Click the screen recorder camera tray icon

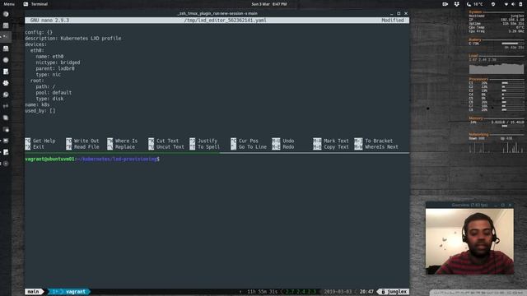[x=445, y=4]
